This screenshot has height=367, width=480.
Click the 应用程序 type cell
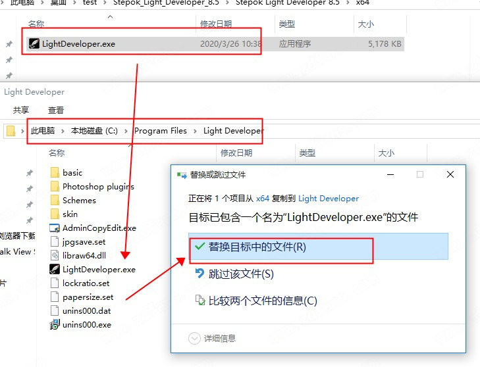pos(295,43)
